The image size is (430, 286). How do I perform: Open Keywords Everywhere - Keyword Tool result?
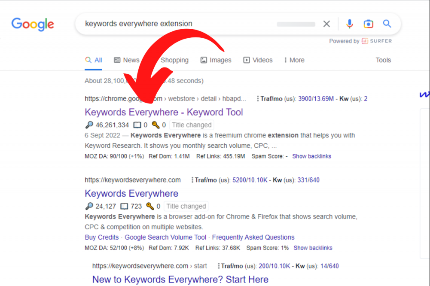pyautogui.click(x=164, y=112)
